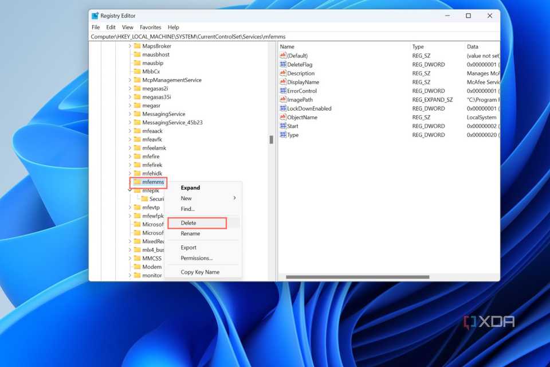Click the mausbip folder icon
The width and height of the screenshot is (550, 367).
point(137,63)
